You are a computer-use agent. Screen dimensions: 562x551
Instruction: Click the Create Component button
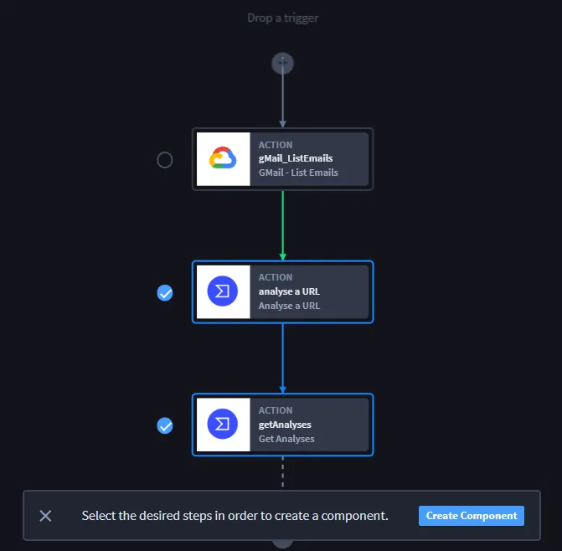[472, 516]
